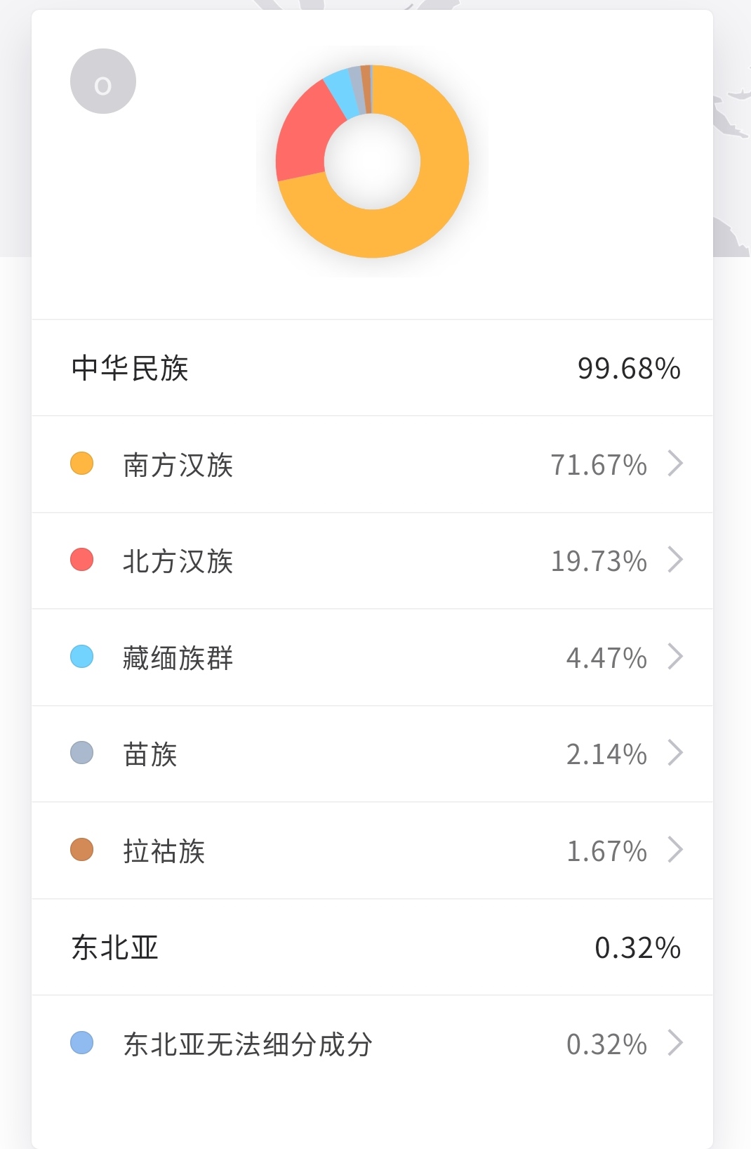
Task: Select the orange 南方汉族 color dot
Action: point(82,464)
